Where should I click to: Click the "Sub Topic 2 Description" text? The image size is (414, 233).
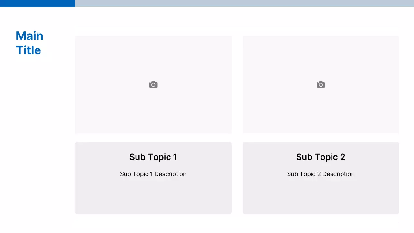[321, 174]
